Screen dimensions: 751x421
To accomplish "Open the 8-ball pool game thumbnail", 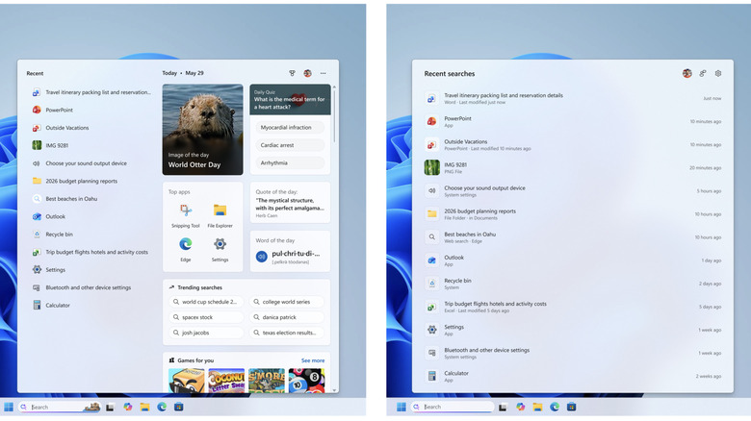I will click(306, 381).
